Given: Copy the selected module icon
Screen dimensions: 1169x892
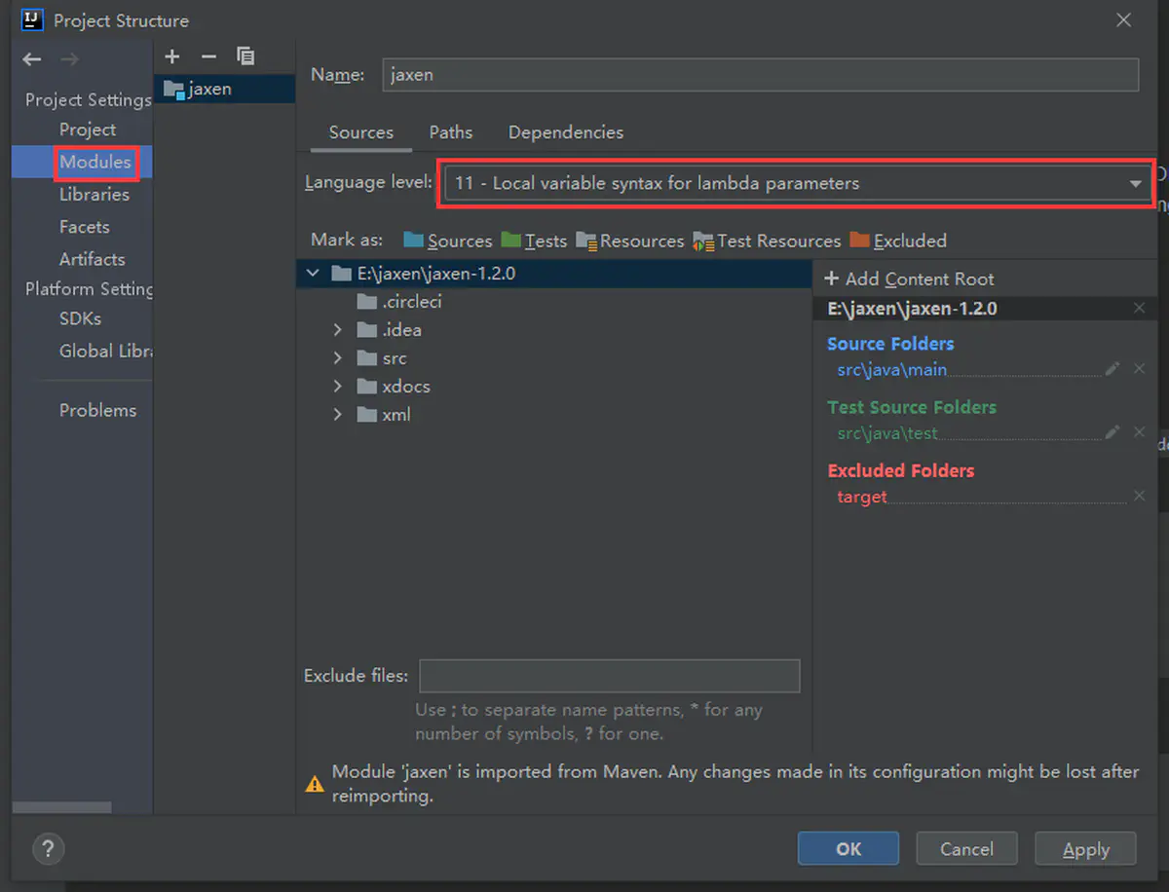Looking at the screenshot, I should 245,56.
